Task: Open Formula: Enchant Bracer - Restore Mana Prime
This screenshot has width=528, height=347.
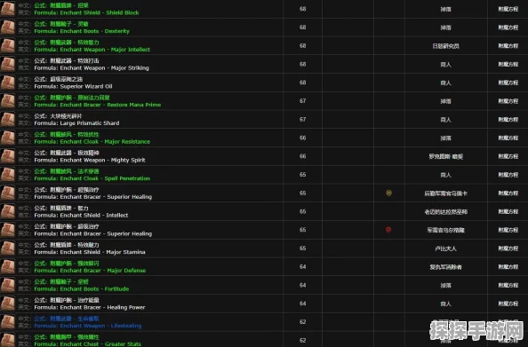Action: point(97,105)
